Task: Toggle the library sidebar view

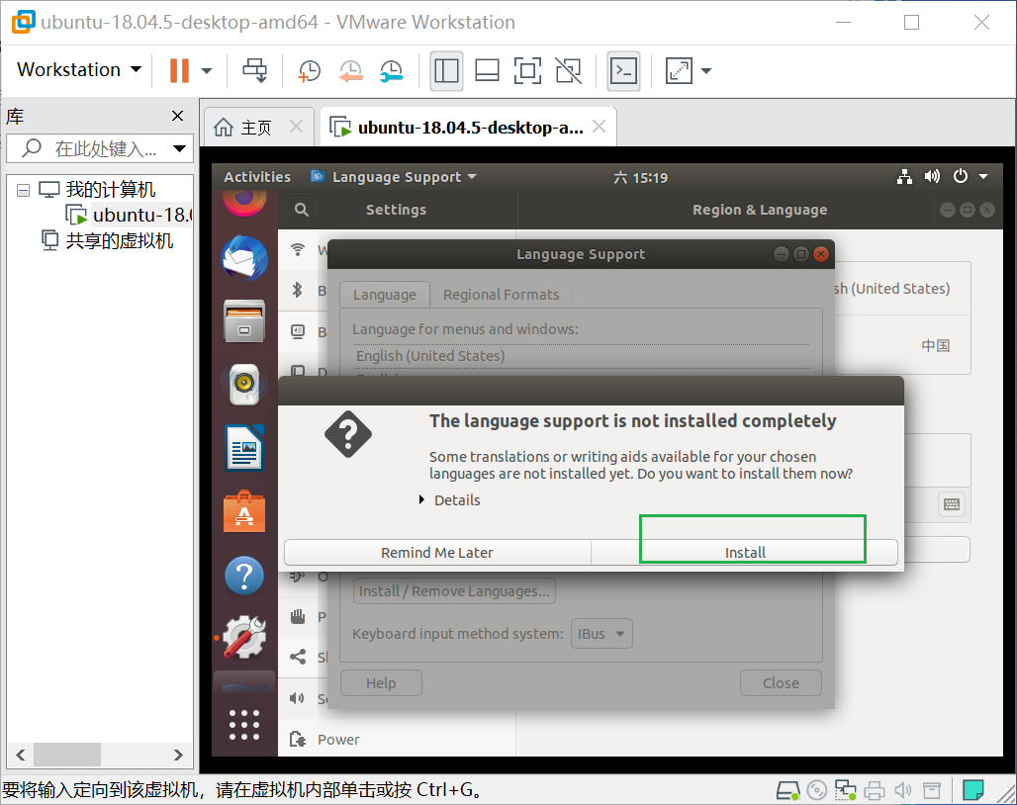Action: coord(446,70)
